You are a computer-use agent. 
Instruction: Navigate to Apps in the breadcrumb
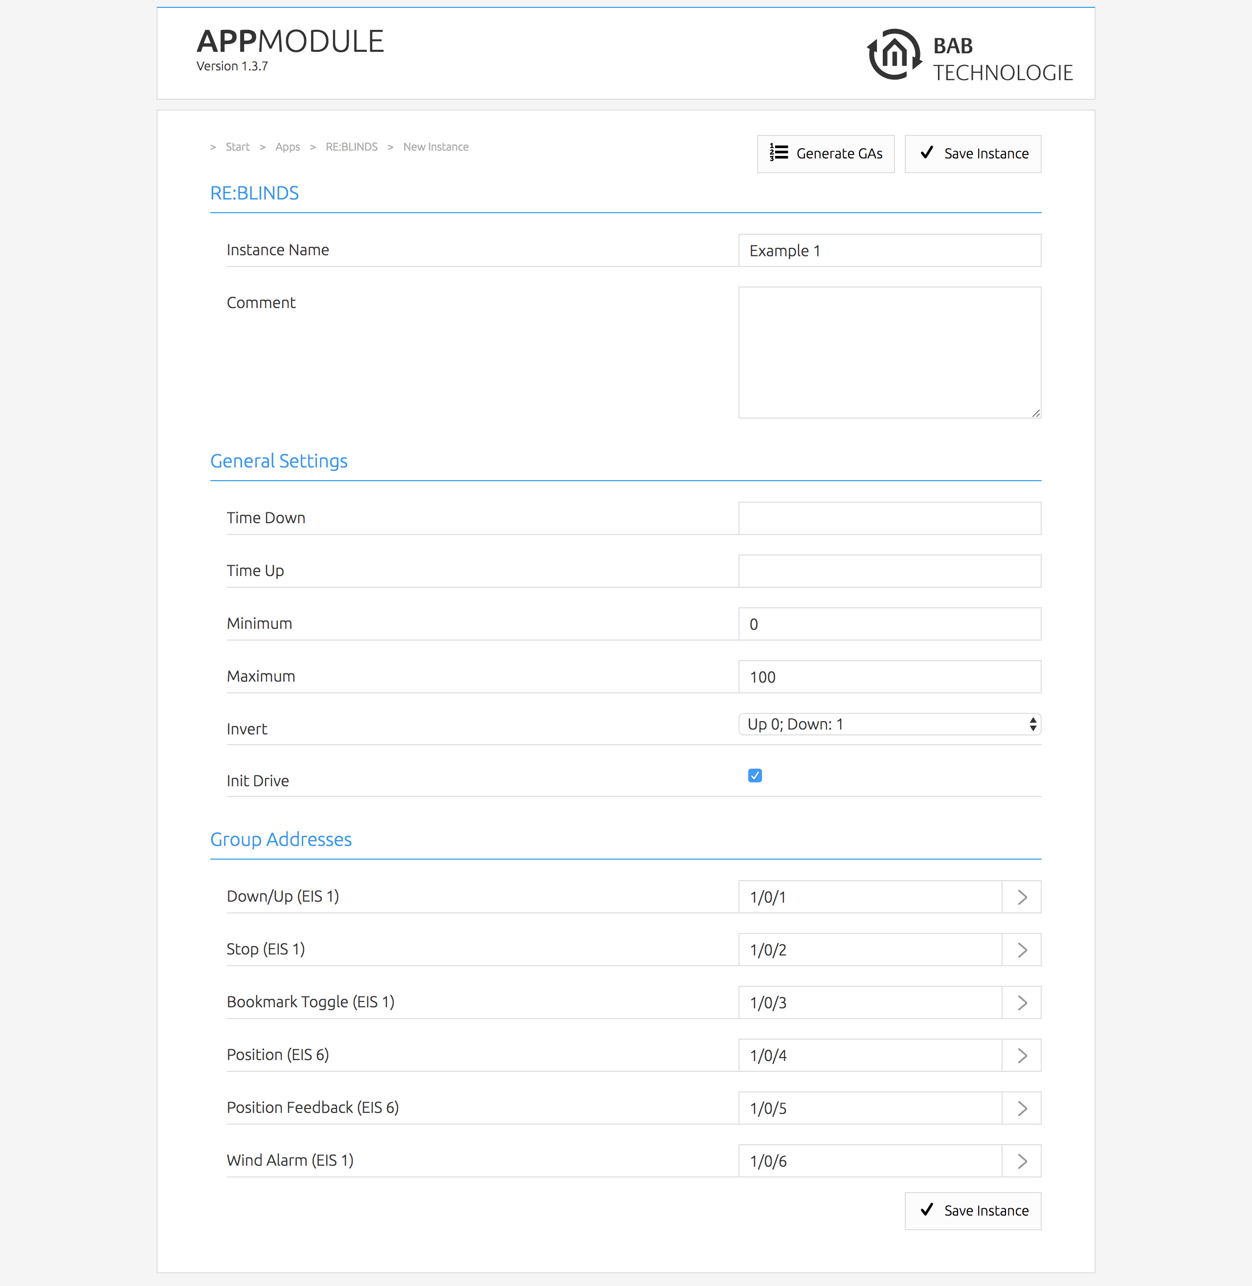click(288, 147)
